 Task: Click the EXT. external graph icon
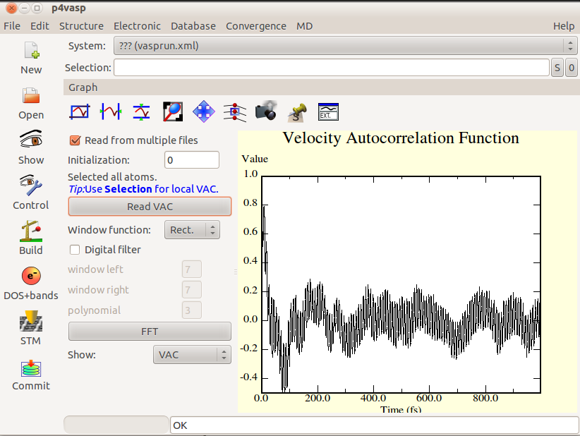click(328, 111)
